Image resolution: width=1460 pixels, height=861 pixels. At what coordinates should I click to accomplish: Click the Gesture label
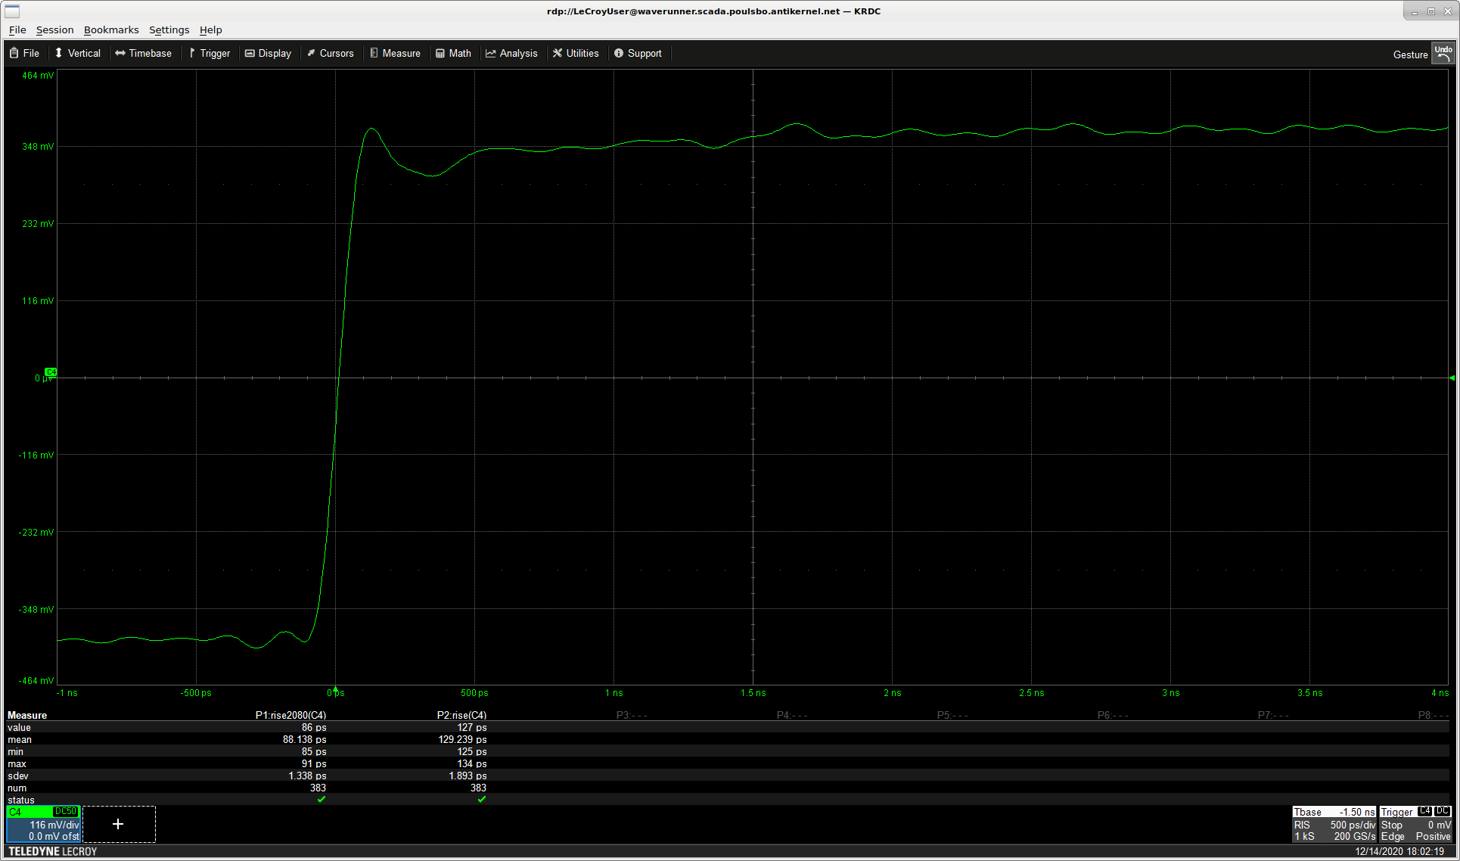coord(1410,54)
